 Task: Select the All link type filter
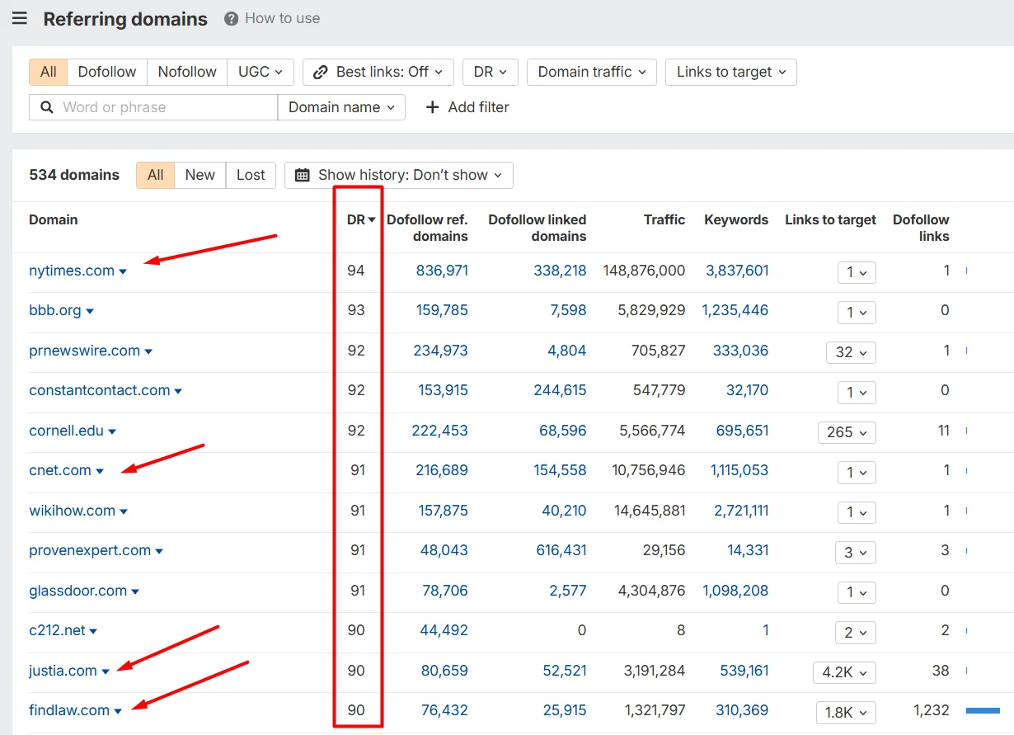click(49, 72)
